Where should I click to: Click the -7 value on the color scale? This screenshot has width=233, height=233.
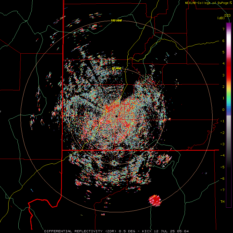(x=222, y=190)
